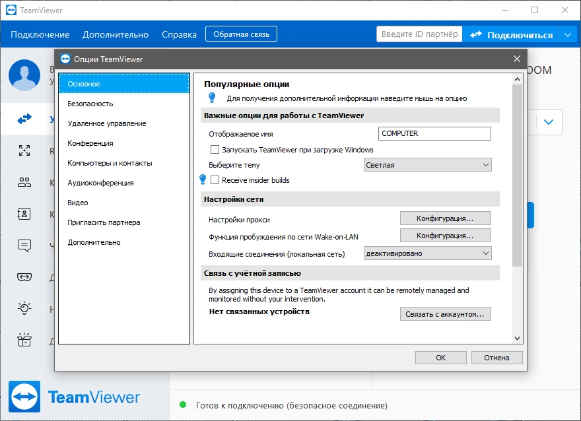
Task: Open the Computers & Contacts address book icon
Action: click(24, 214)
